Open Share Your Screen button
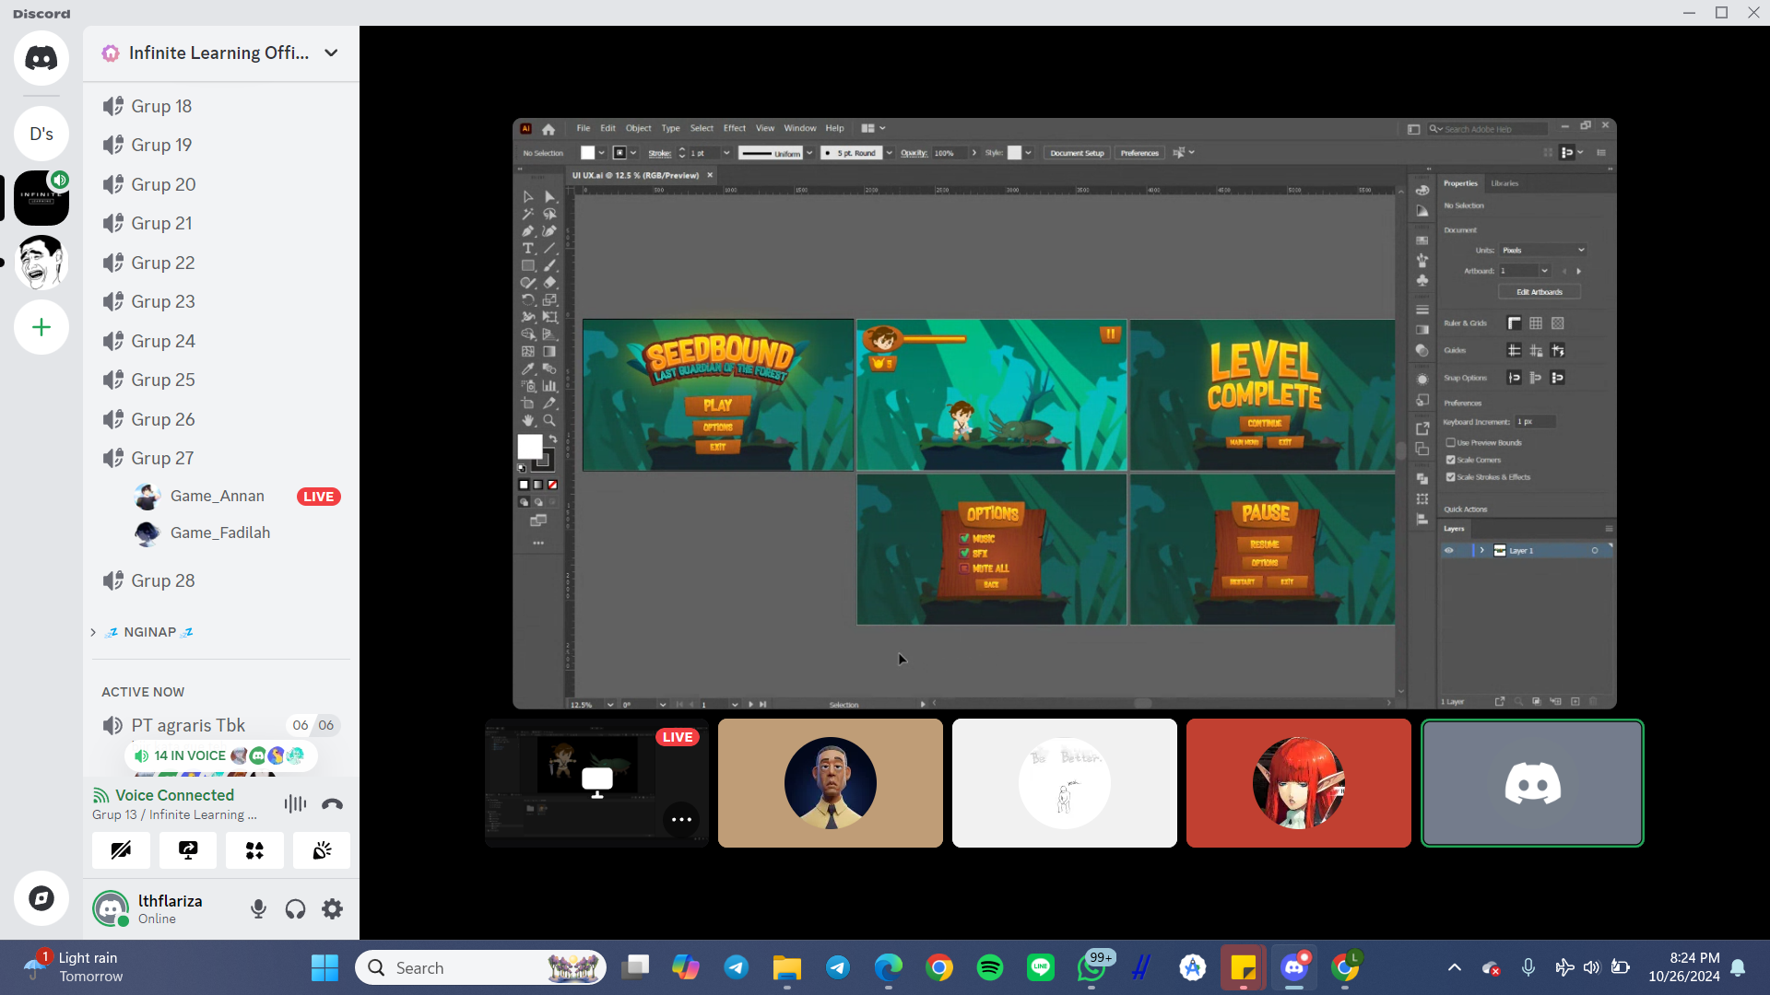The image size is (1770, 995). [188, 850]
